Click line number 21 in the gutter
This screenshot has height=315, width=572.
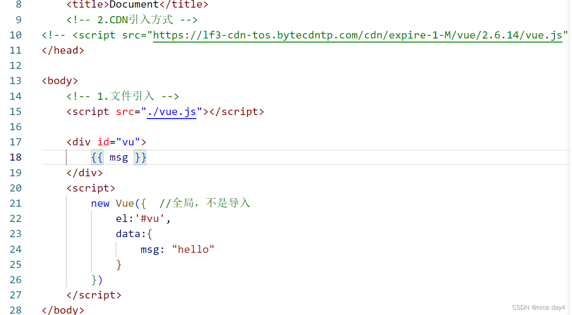[15, 203]
